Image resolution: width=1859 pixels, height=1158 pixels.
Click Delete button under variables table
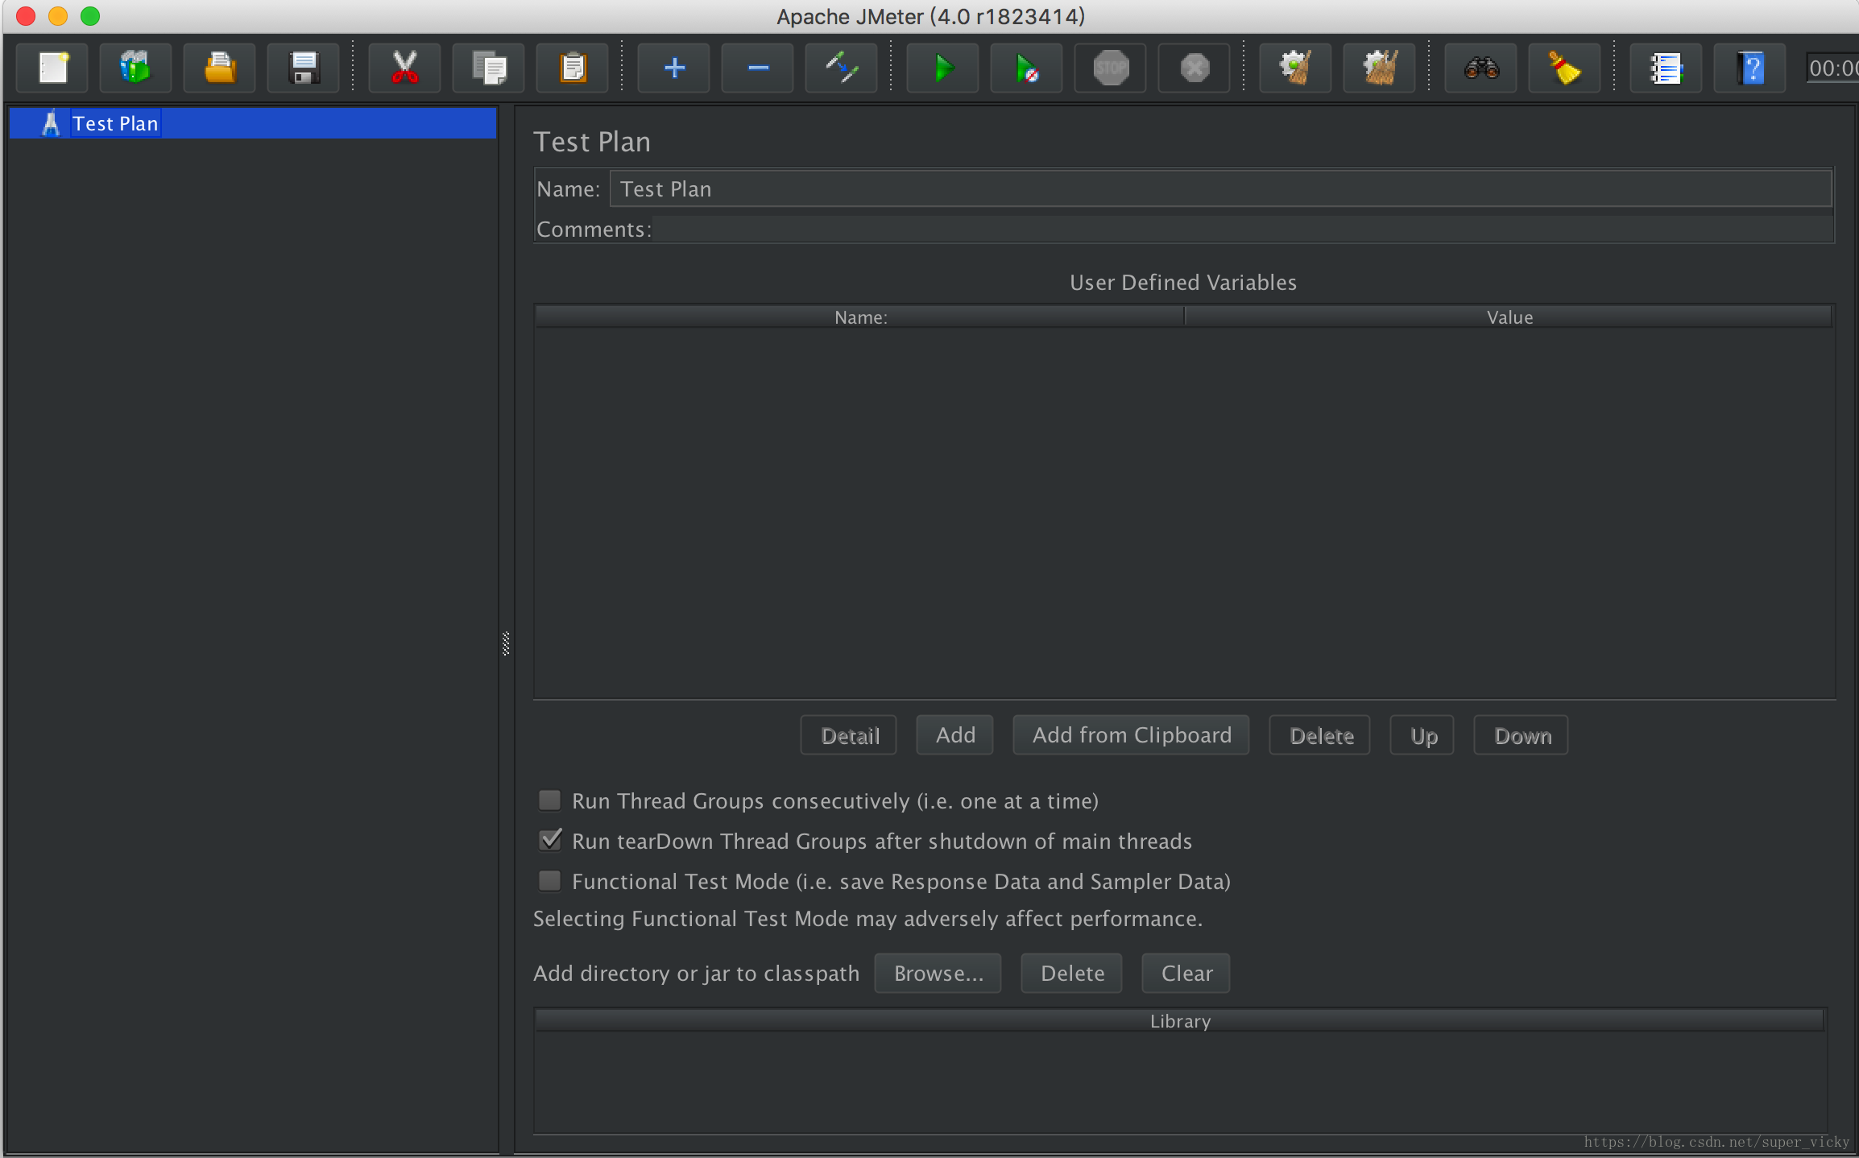click(x=1320, y=735)
